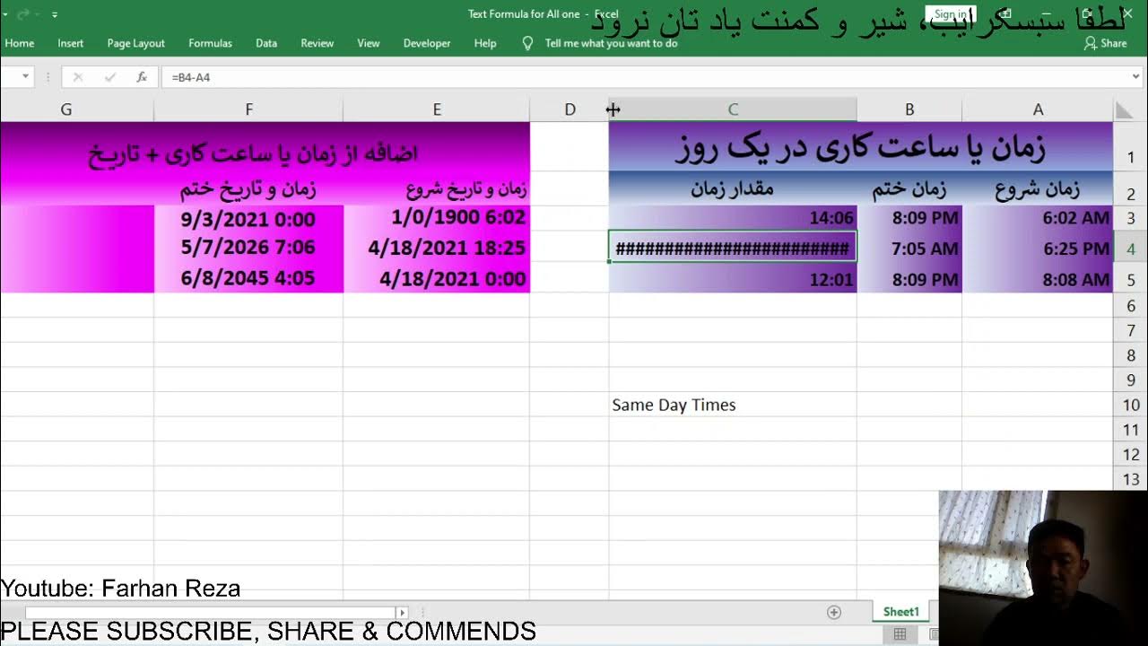Select the column C header

tap(733, 109)
